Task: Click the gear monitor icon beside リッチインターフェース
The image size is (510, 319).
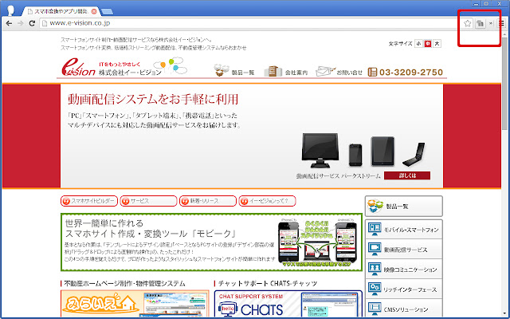Action: (375, 289)
